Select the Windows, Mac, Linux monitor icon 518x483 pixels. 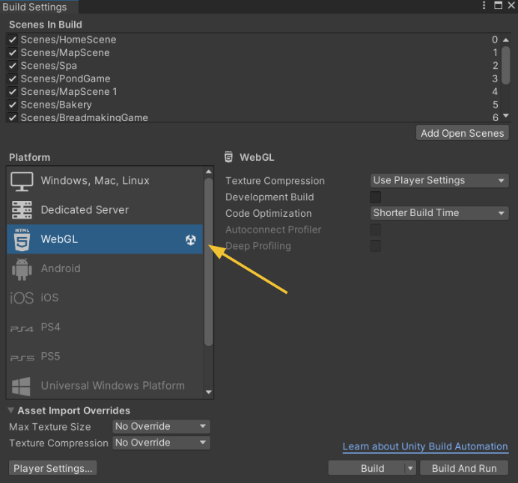(22, 181)
